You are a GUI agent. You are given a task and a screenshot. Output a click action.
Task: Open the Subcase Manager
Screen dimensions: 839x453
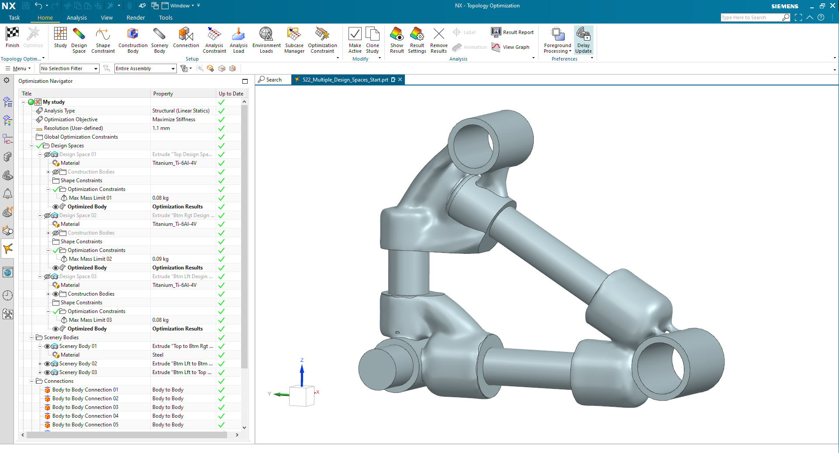(293, 40)
